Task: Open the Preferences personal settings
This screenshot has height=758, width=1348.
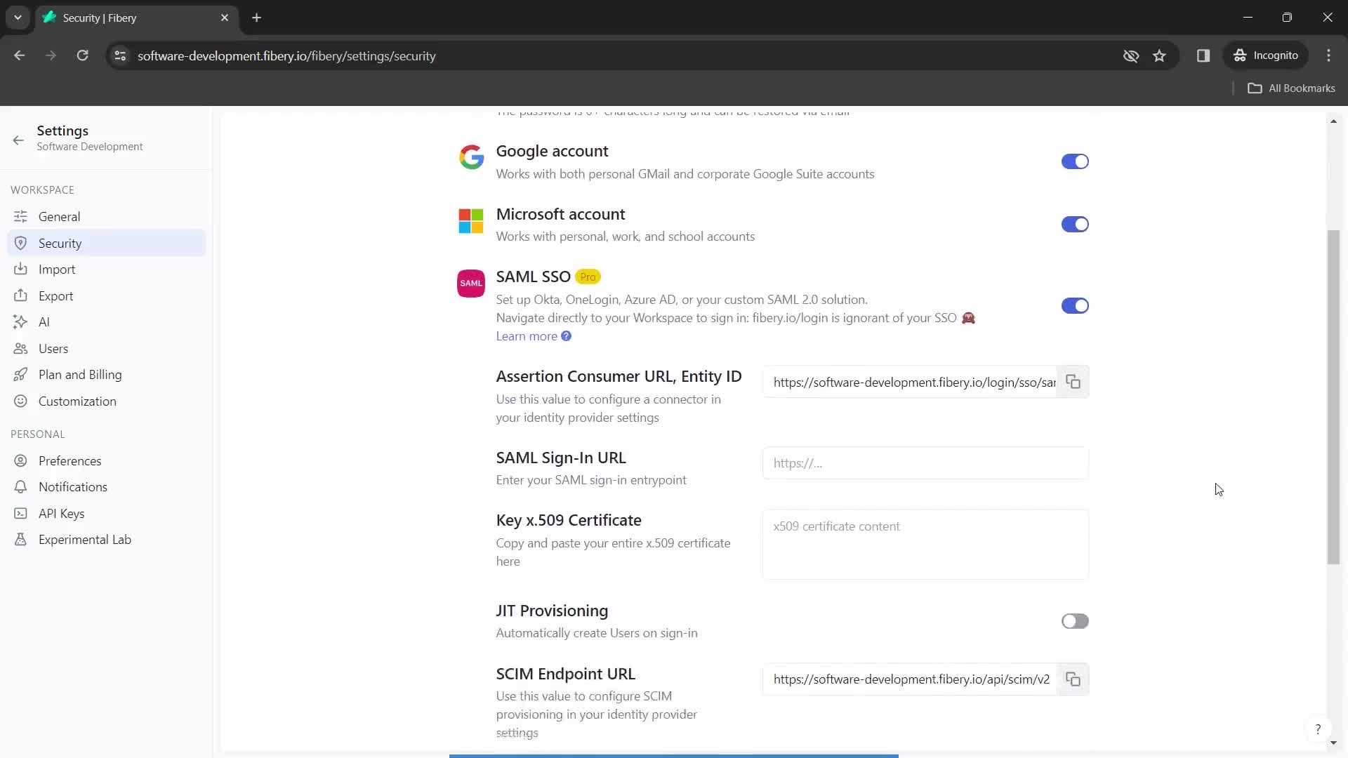Action: tap(70, 460)
